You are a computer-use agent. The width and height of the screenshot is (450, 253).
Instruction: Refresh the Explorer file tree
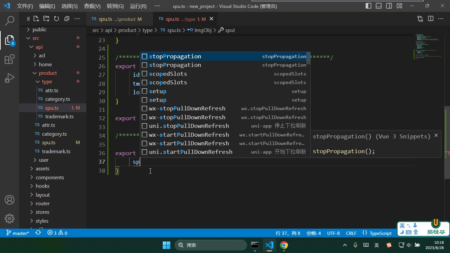point(56,19)
